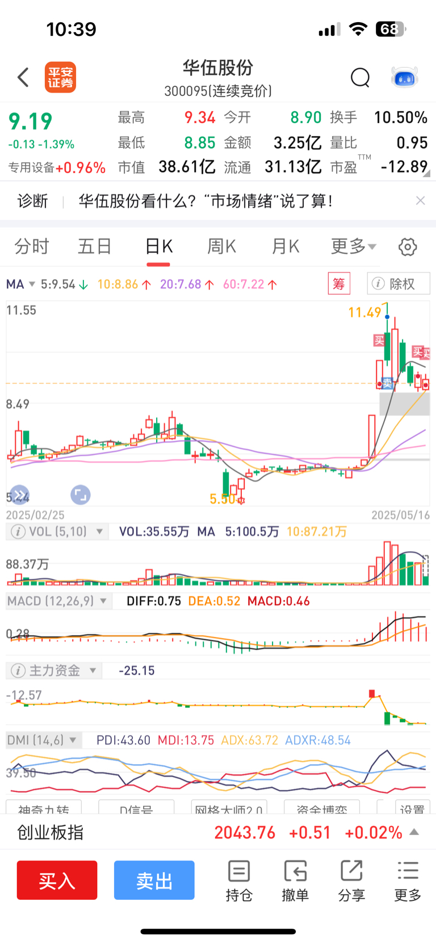The width and height of the screenshot is (436, 944).
Task: Toggle the 除权 adjustment option
Action: (x=399, y=283)
